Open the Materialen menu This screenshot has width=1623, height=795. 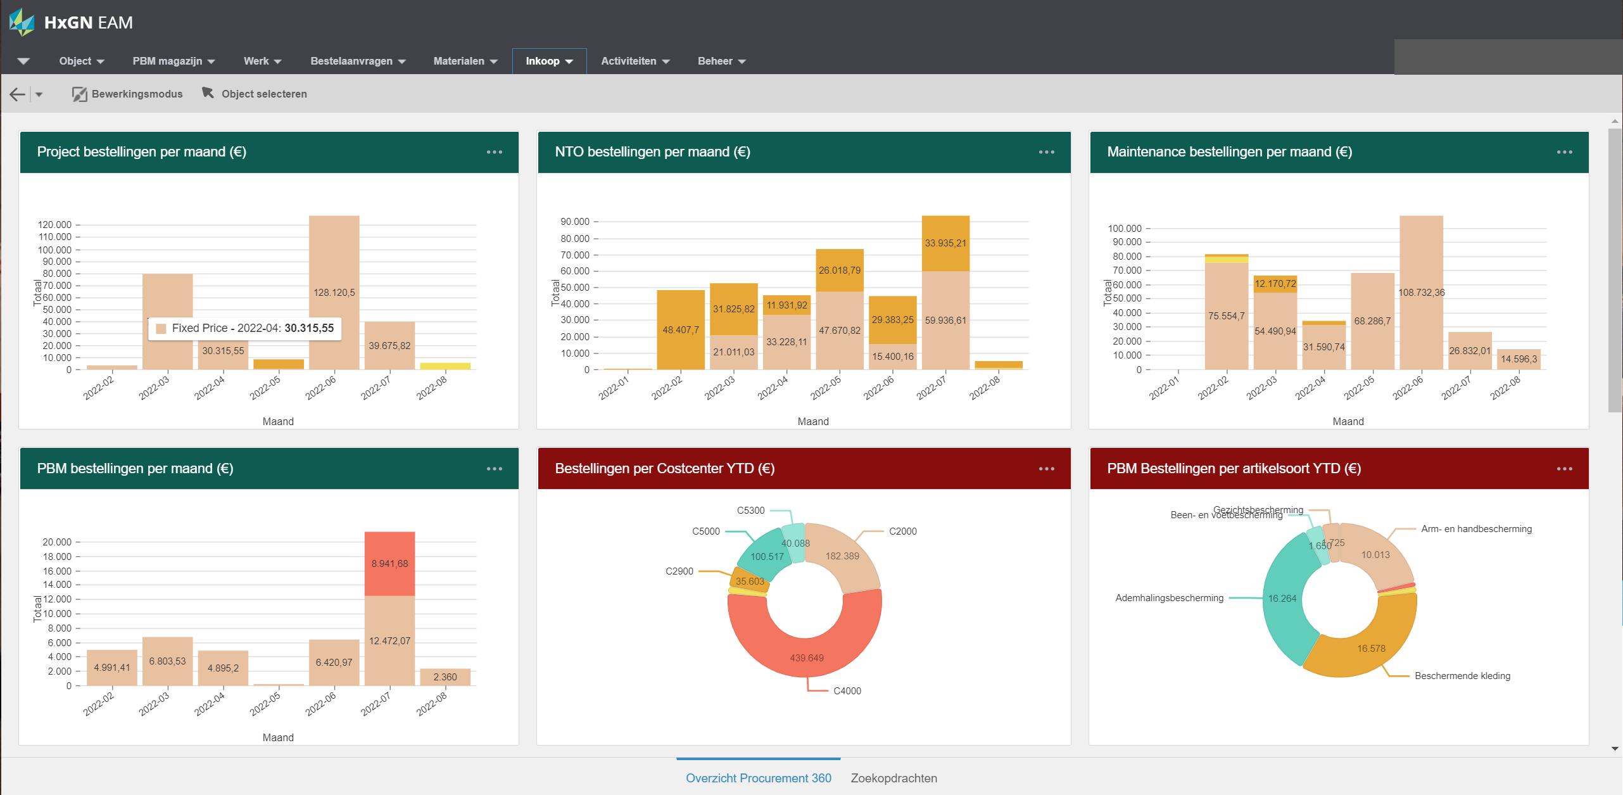tap(465, 61)
